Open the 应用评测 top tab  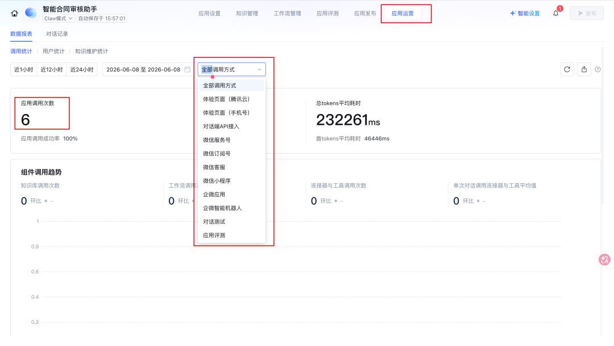(327, 13)
